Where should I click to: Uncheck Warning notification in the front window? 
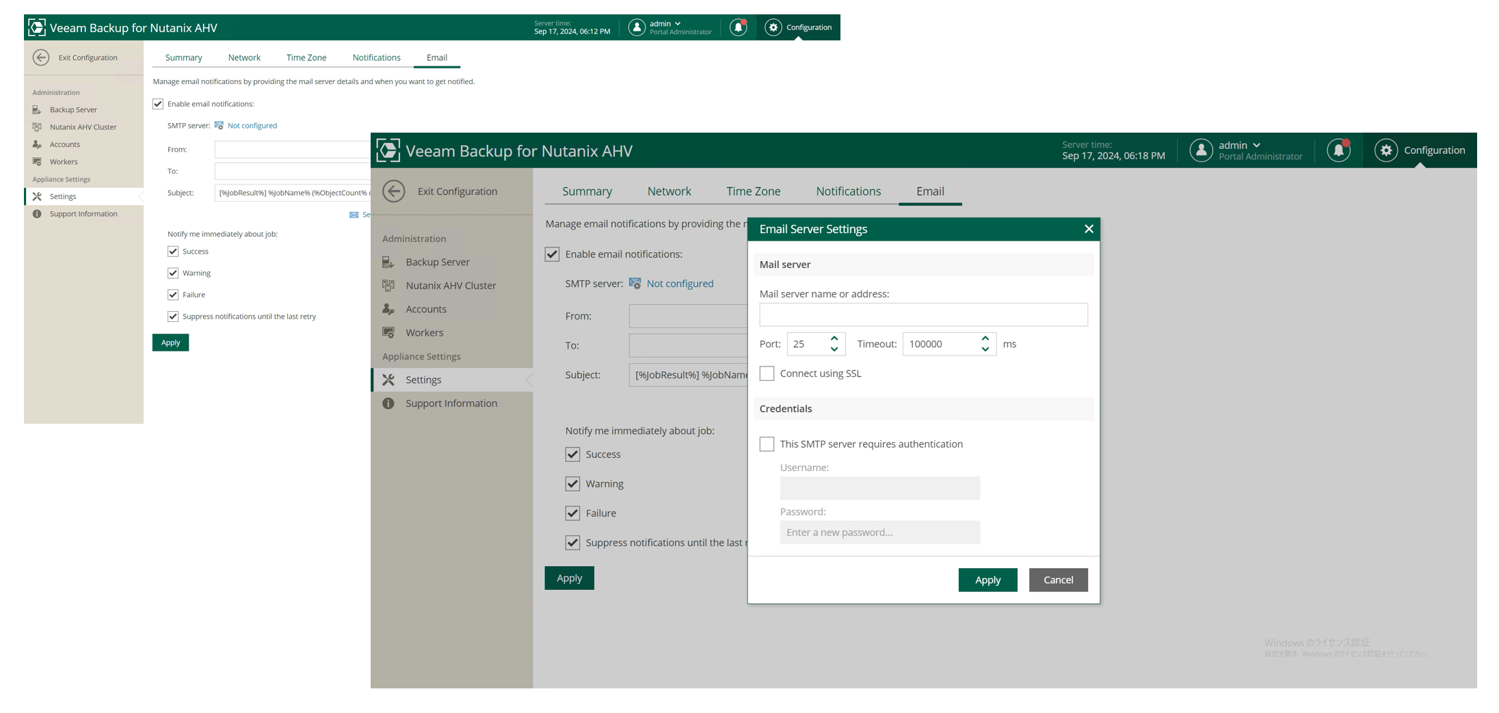(x=573, y=484)
